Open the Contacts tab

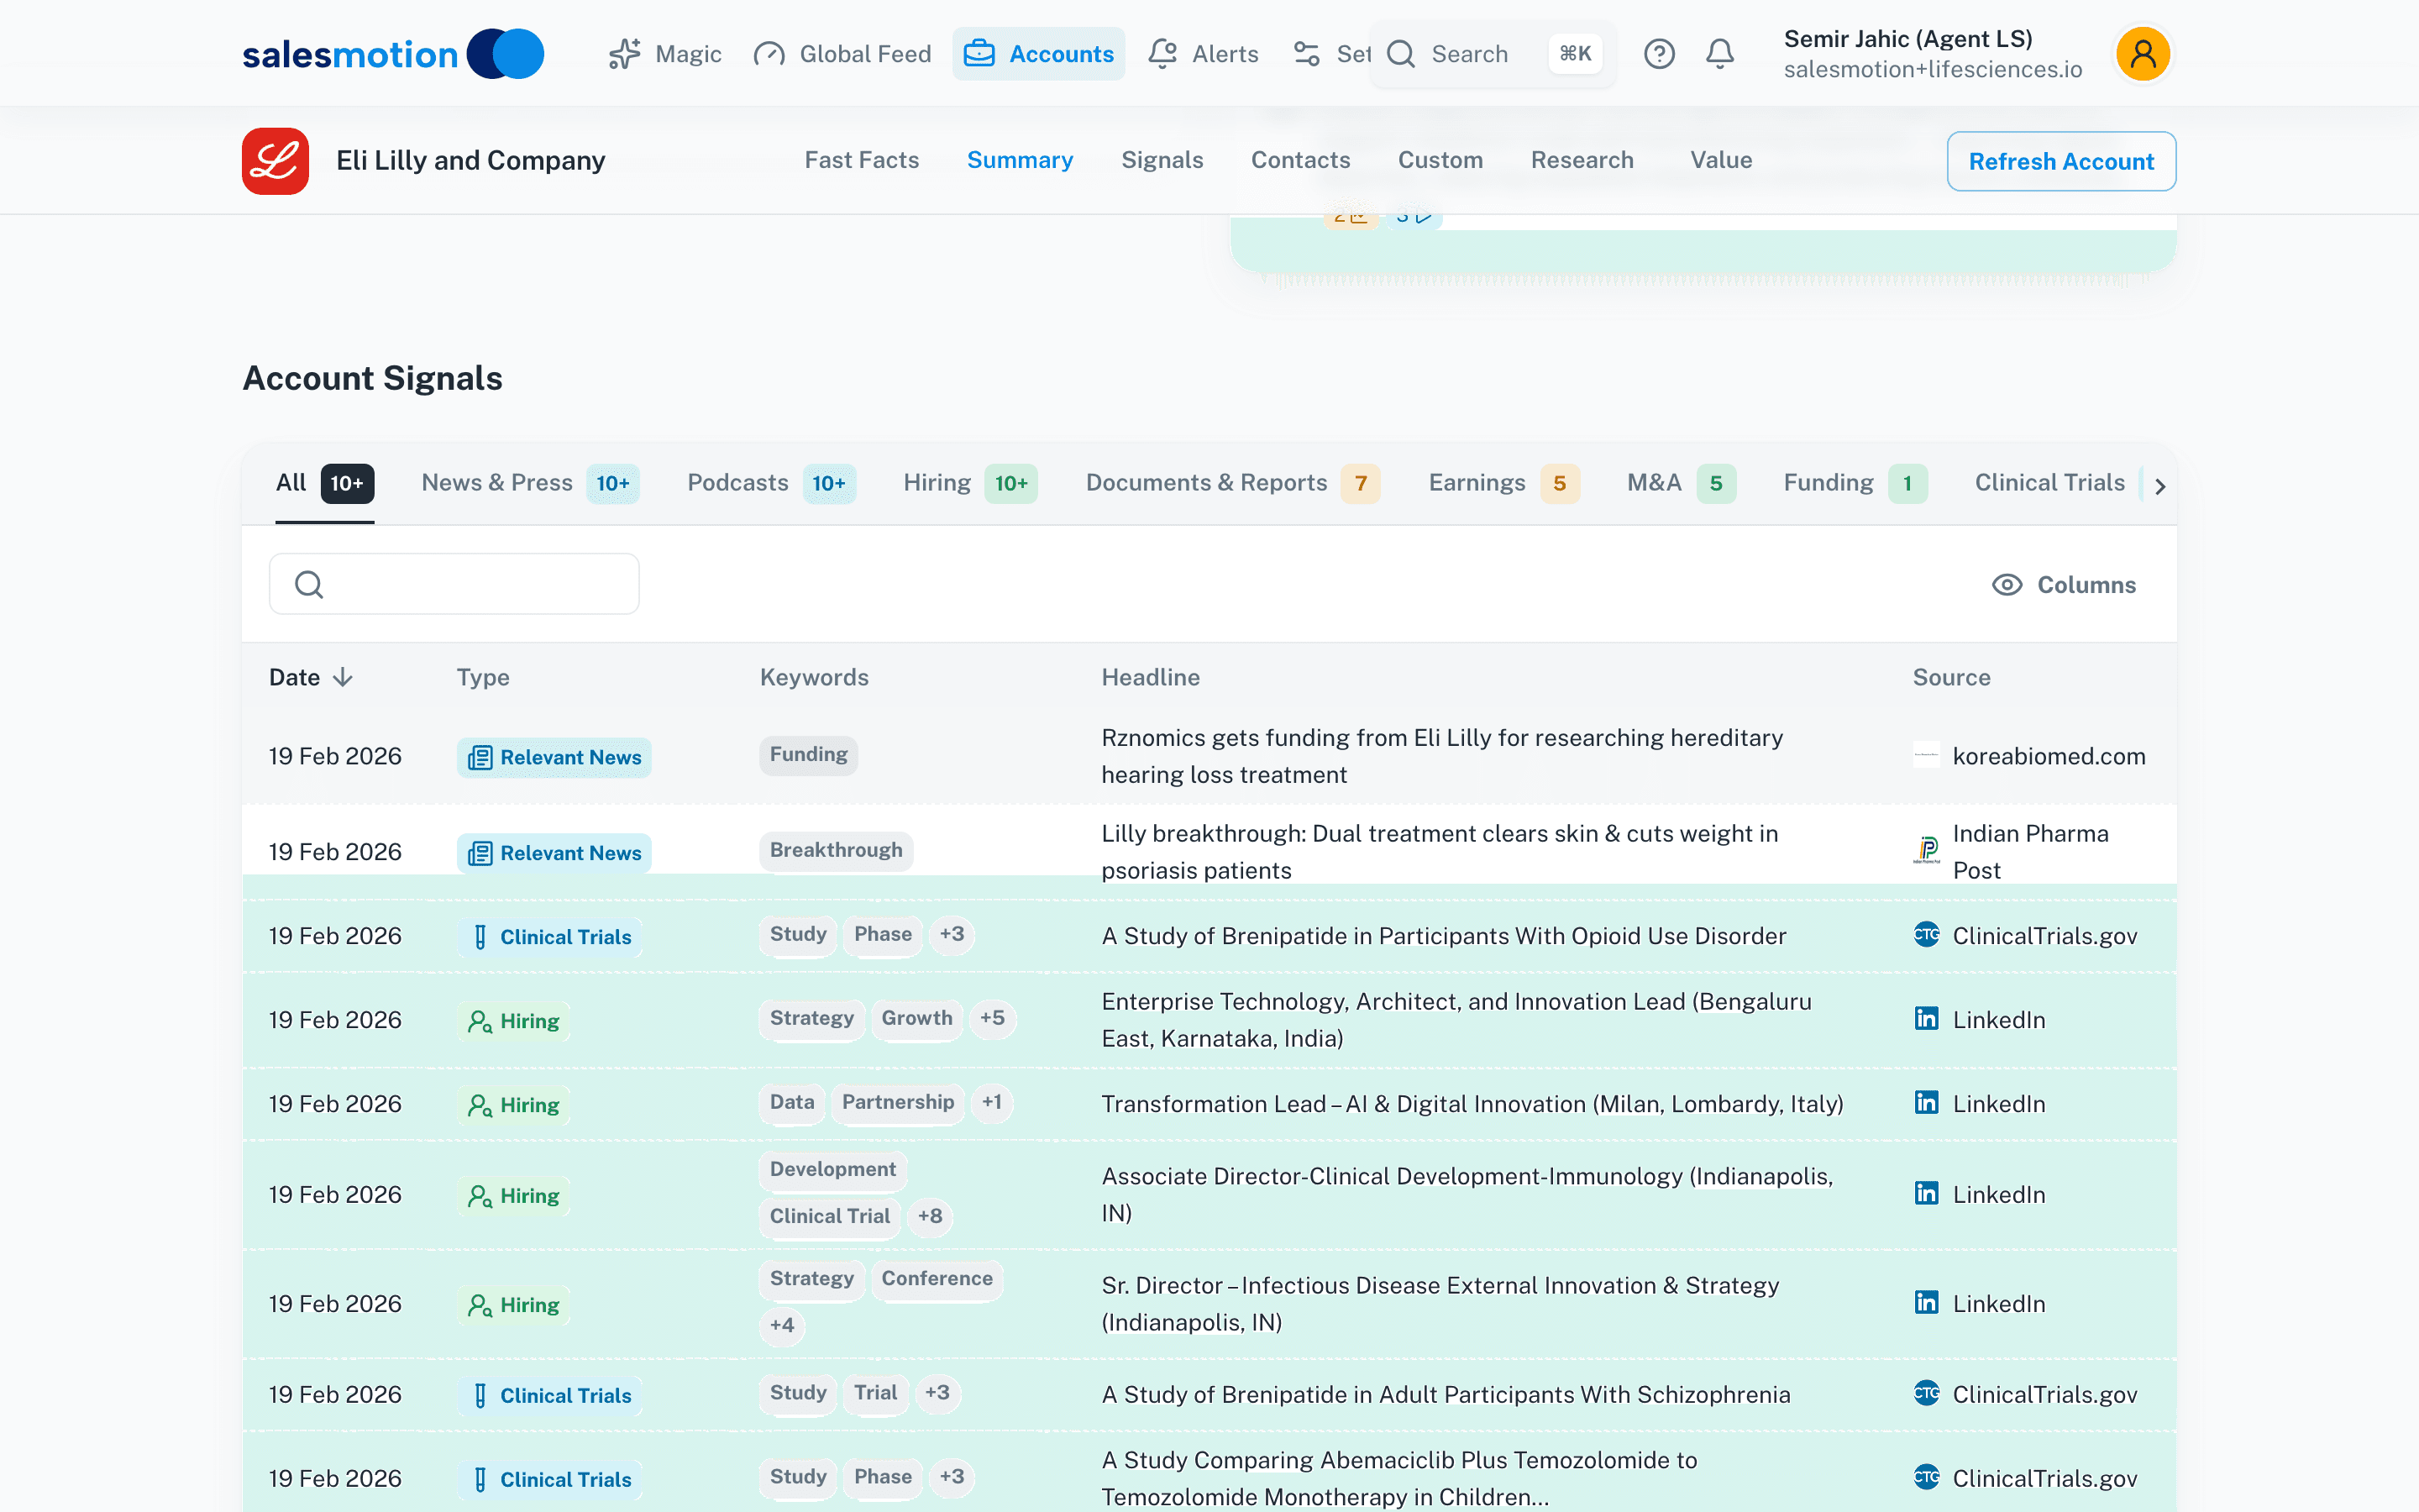click(1300, 161)
